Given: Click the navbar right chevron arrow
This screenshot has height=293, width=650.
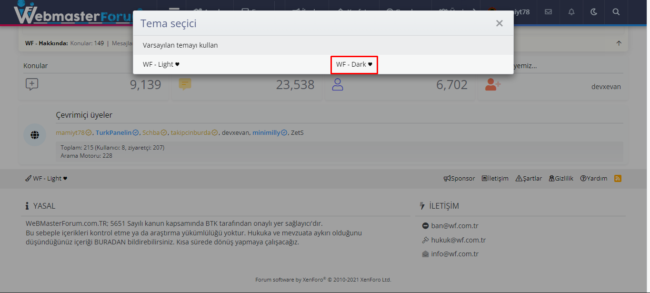Looking at the screenshot, I should pyautogui.click(x=474, y=12).
